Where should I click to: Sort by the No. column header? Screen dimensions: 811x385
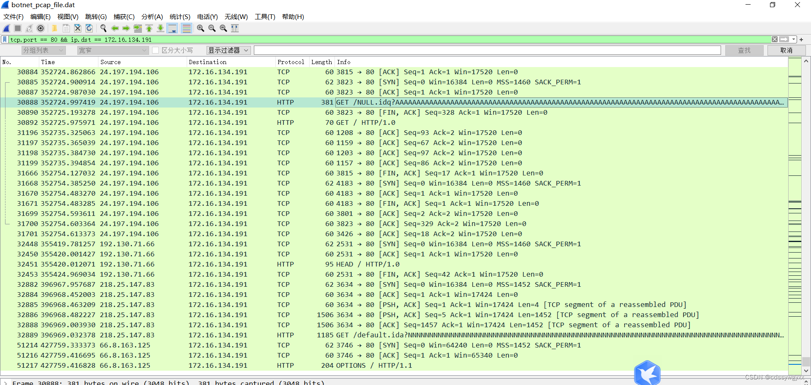point(19,62)
